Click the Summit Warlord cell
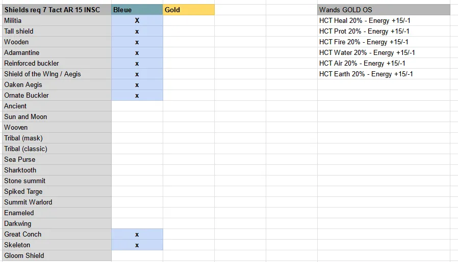This screenshot has width=458, height=262. tap(57, 202)
